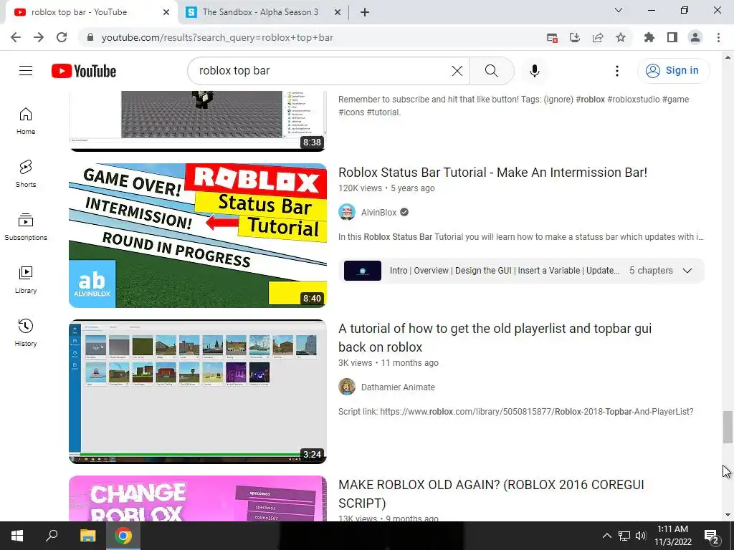Screen dimensions: 734x550
Task: Click the Sign in button
Action: (x=673, y=71)
